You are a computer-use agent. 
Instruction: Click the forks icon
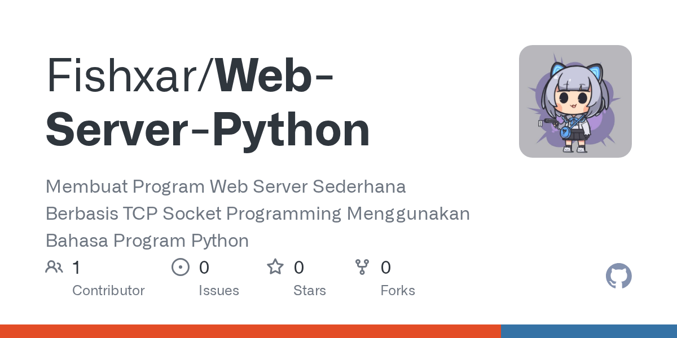click(362, 267)
